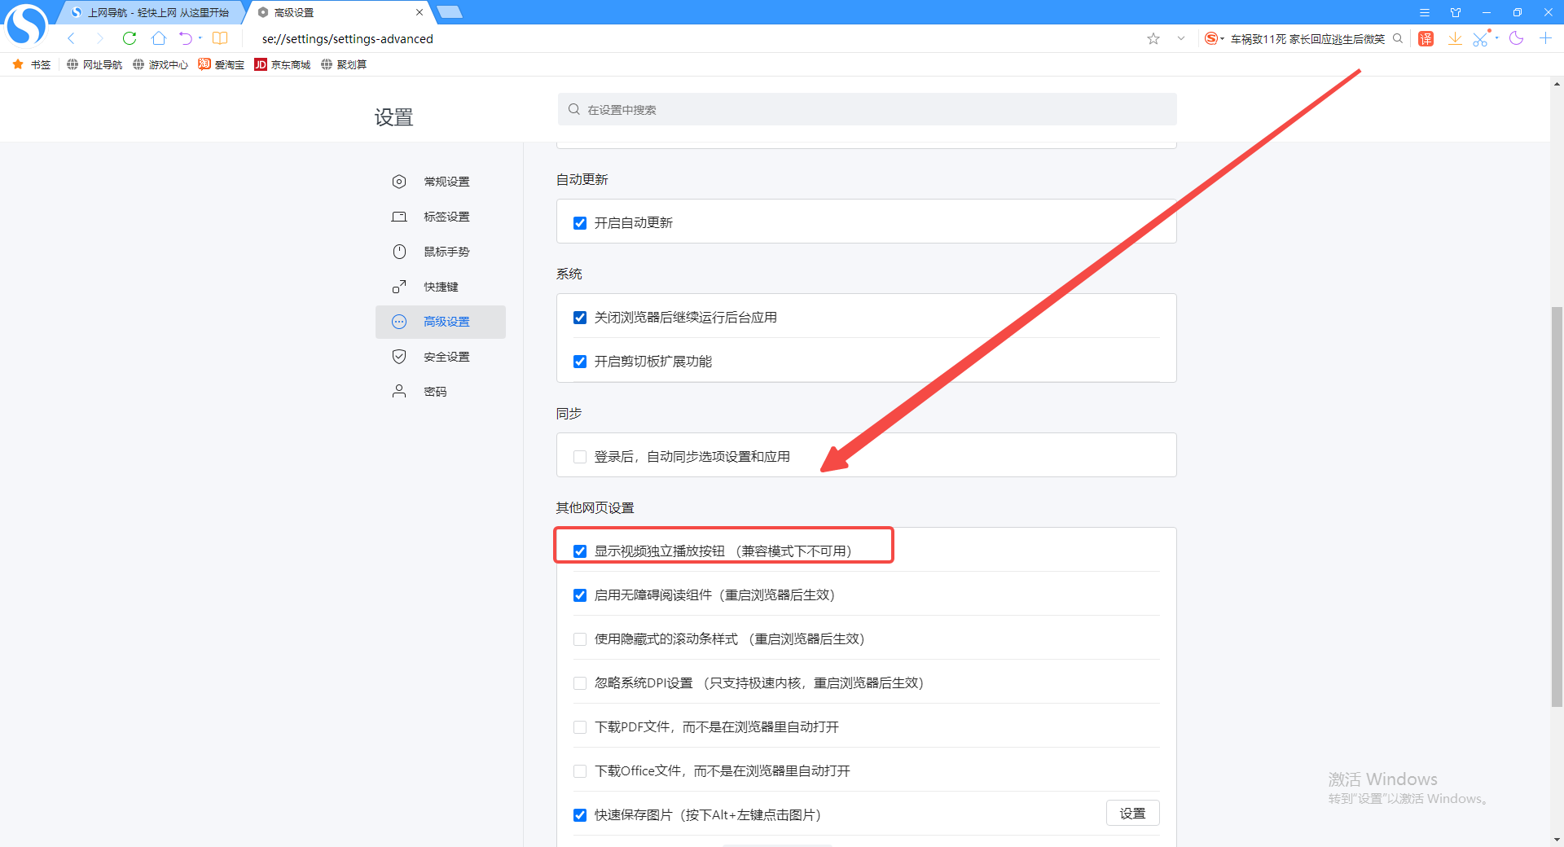
Task: Open the home page icon
Action: pyautogui.click(x=159, y=38)
